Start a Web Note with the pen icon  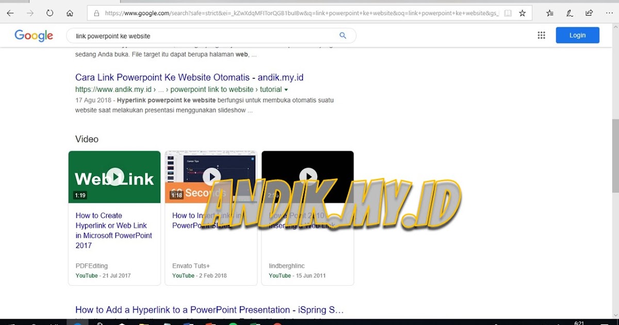[x=569, y=13]
